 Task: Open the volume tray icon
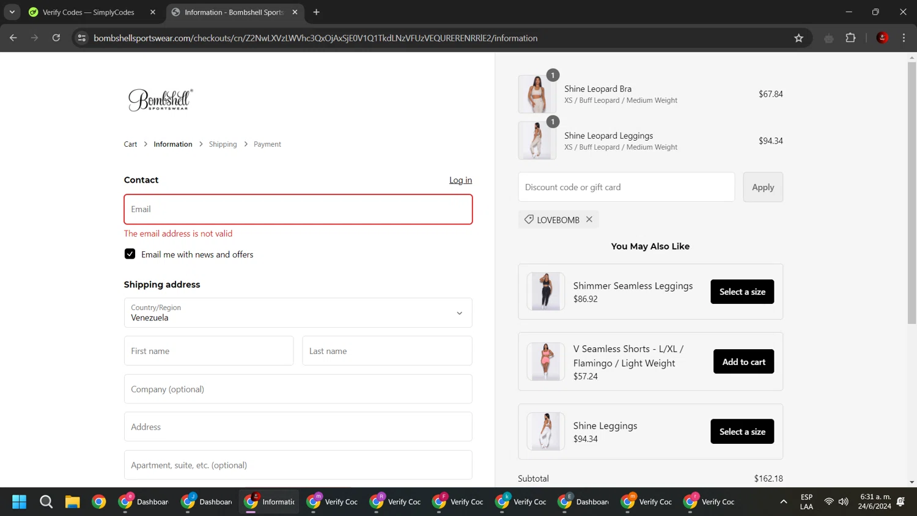(844, 502)
